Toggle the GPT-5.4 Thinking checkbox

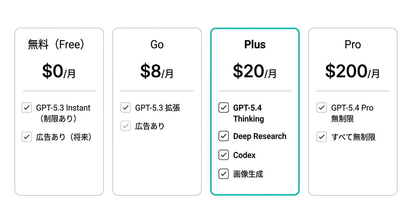click(224, 108)
